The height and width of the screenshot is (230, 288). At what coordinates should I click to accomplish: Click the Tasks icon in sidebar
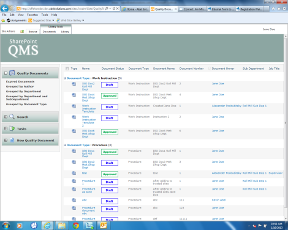12,128
